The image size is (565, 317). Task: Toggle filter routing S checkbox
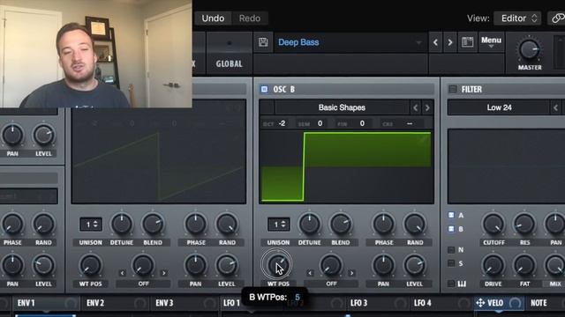coord(451,263)
